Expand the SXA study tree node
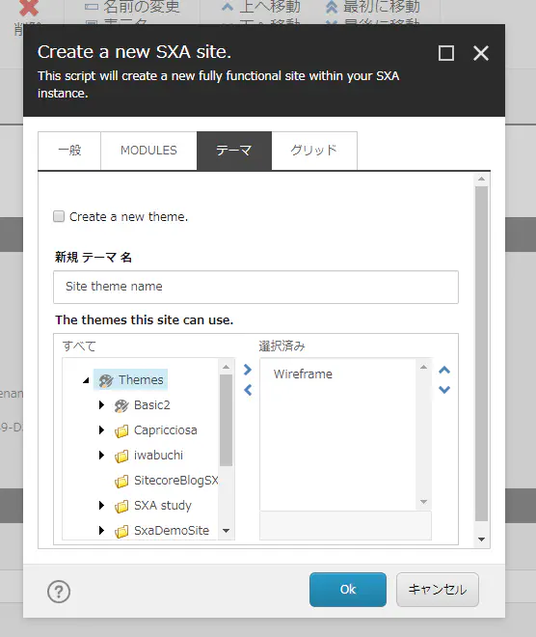Image resolution: width=536 pixels, height=637 pixels. pyautogui.click(x=101, y=506)
